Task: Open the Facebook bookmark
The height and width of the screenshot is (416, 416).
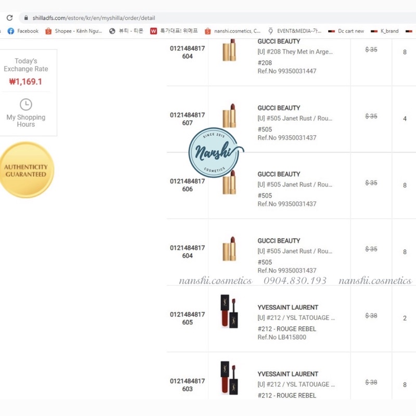Action: pyautogui.click(x=23, y=31)
